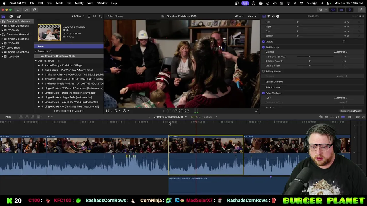Open the Photos and Audio sidebar
The image size is (367, 206).
11,16
